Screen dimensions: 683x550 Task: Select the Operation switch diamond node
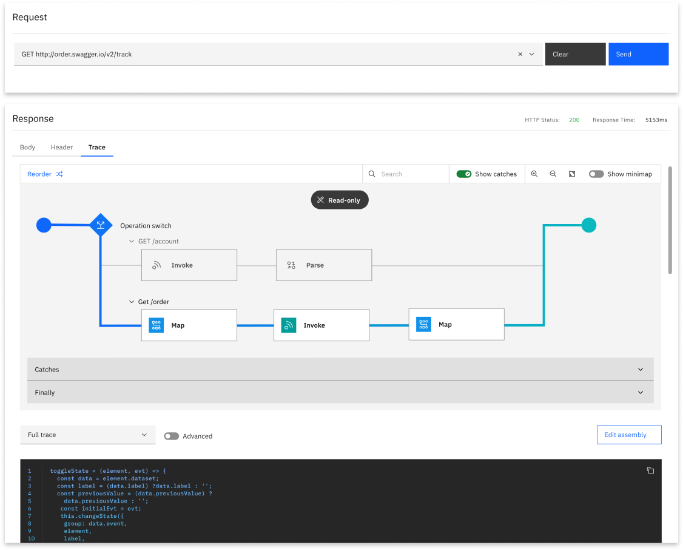pos(101,225)
